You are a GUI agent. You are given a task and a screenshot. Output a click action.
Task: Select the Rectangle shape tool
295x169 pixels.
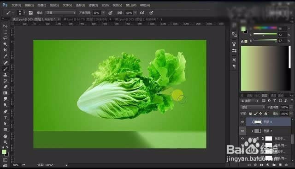click(5, 130)
